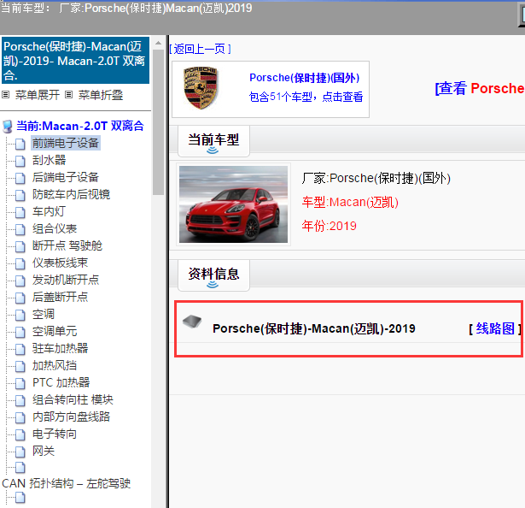Open CAN 拓扑结构 – 左舵驾驶 entry
Image resolution: width=525 pixels, height=508 pixels.
point(67,483)
